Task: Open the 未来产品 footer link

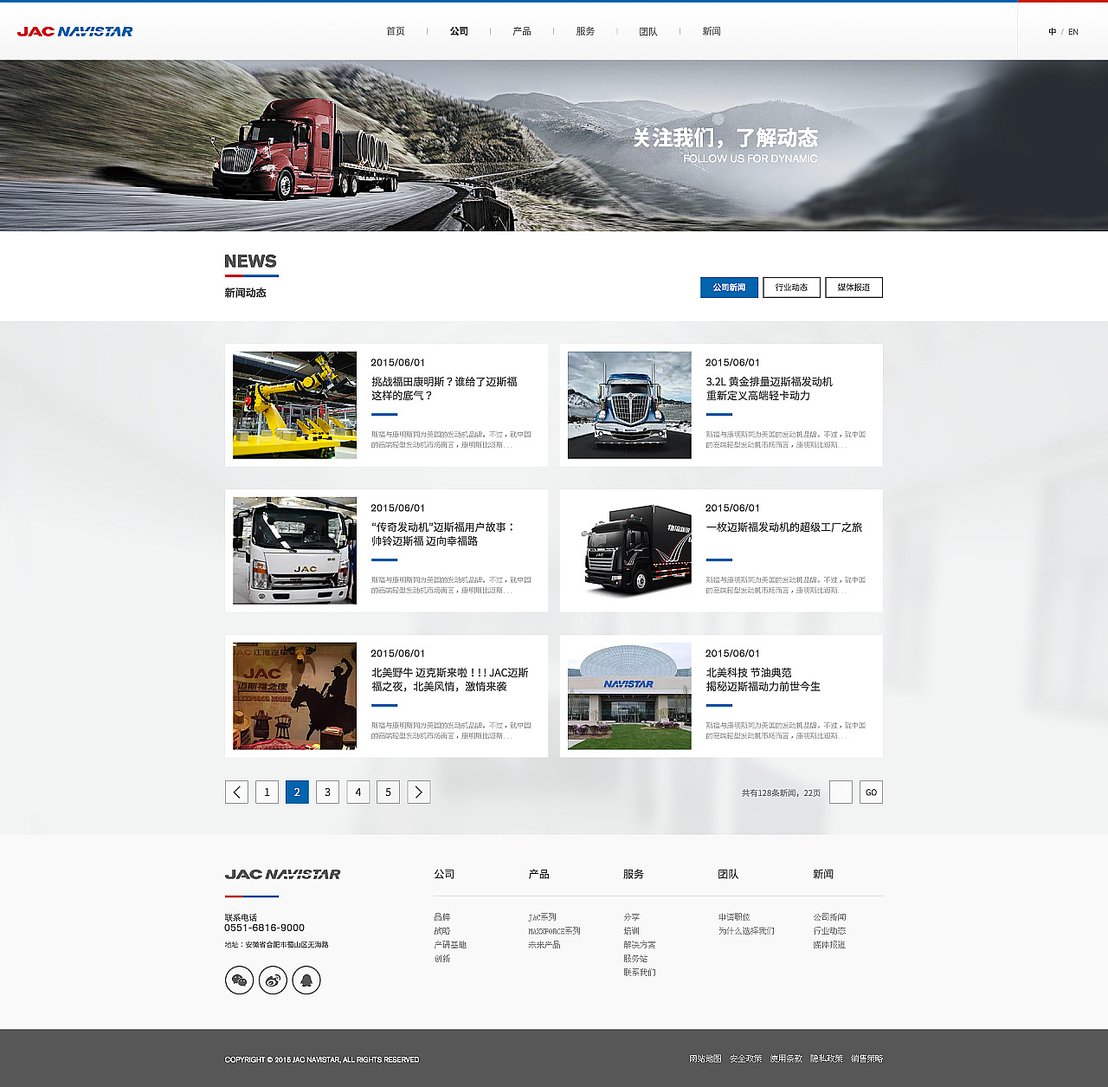Action: click(x=544, y=945)
